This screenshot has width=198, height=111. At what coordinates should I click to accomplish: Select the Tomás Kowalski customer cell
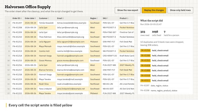47,23
